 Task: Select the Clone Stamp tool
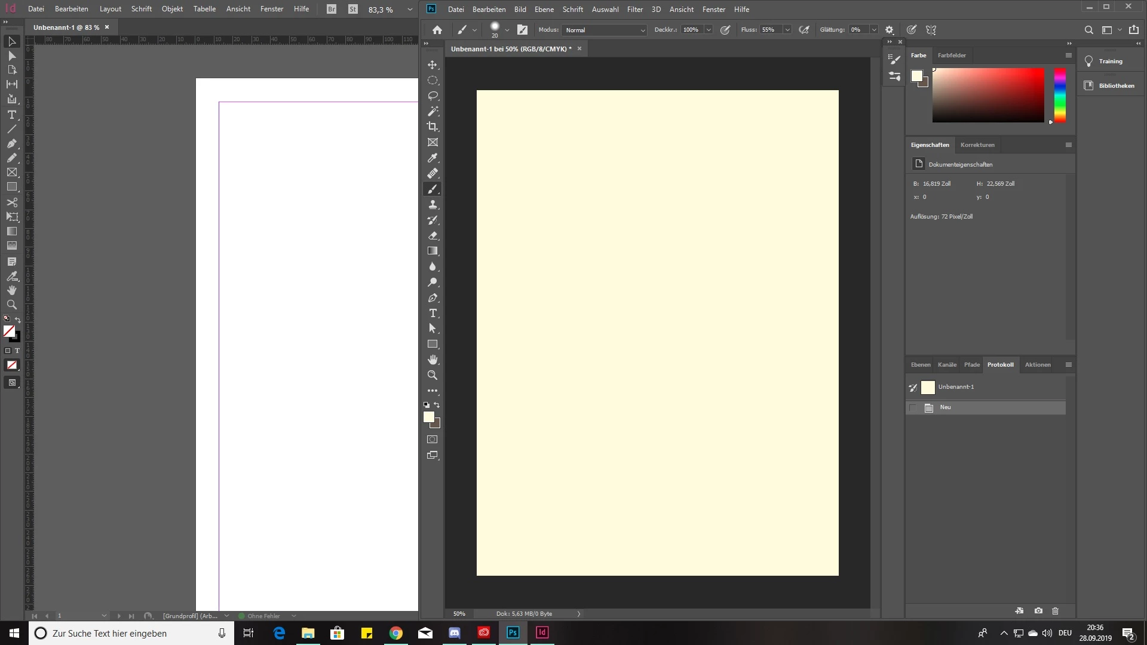point(433,204)
